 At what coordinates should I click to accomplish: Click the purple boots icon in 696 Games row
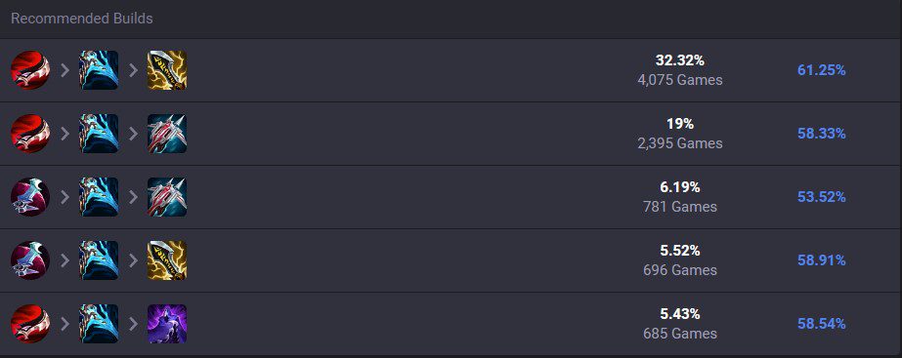[x=30, y=260]
